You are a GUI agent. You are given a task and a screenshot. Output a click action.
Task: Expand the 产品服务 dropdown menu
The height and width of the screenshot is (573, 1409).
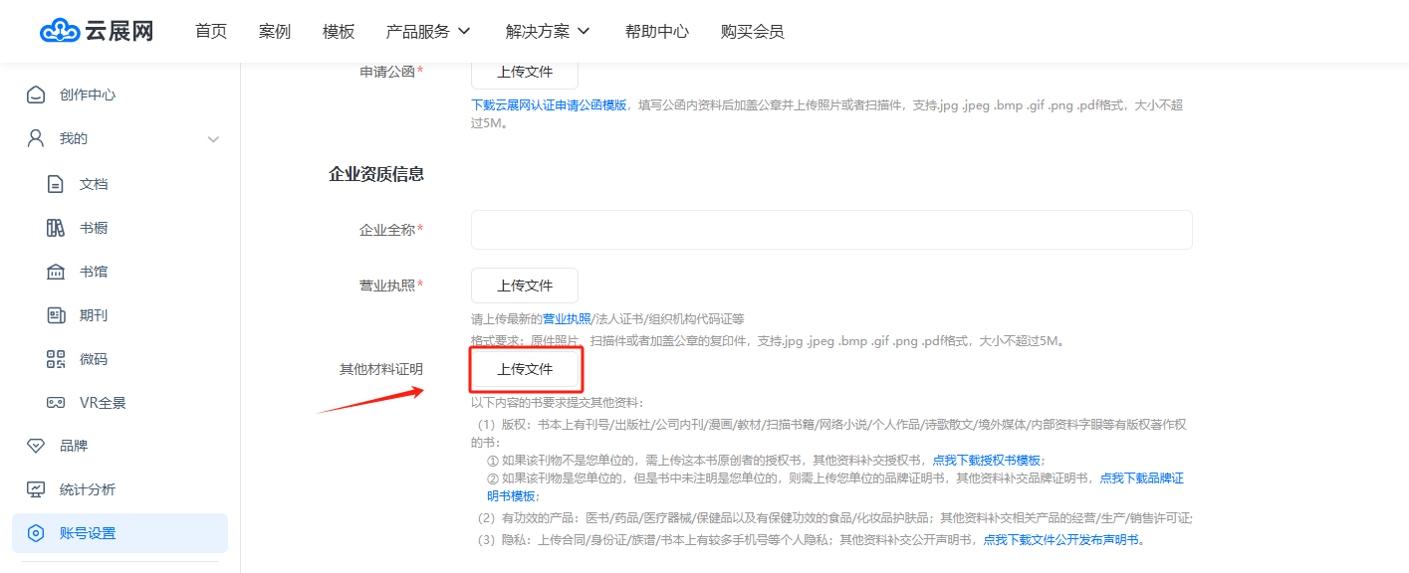point(429,32)
